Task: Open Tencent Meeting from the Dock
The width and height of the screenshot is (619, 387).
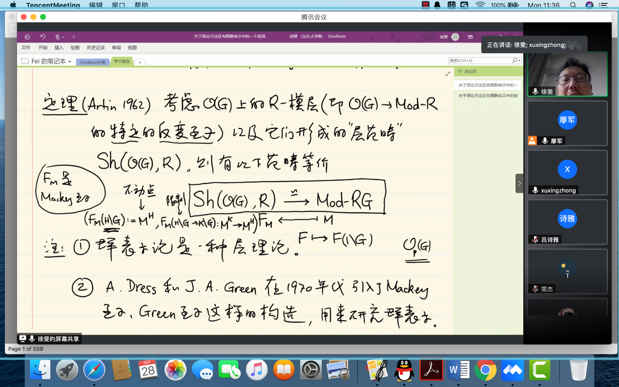Action: pyautogui.click(x=513, y=370)
